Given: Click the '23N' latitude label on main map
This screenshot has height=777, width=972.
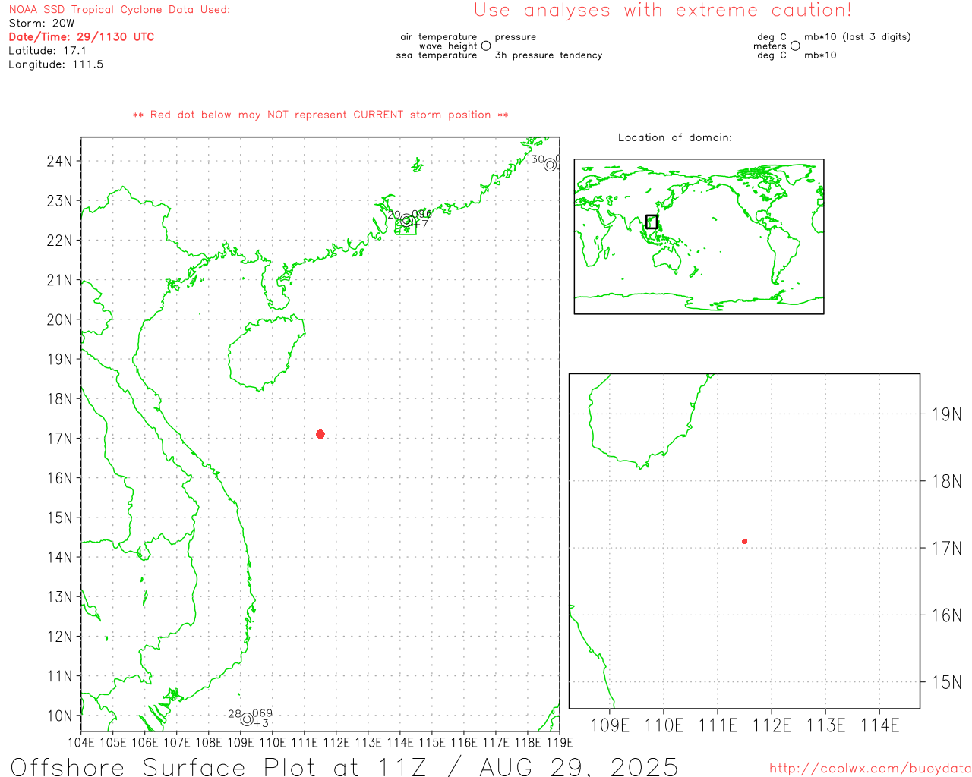Looking at the screenshot, I should point(59,201).
